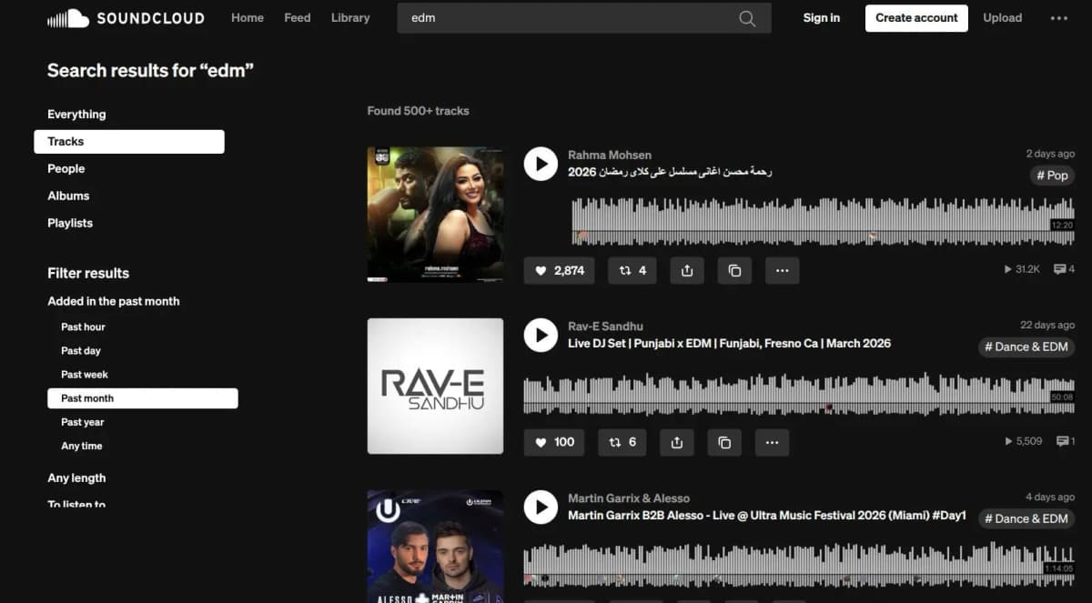
Task: Open 'Martin Garrix B2B Alesso - Live @ Ultra' title
Action: (767, 516)
